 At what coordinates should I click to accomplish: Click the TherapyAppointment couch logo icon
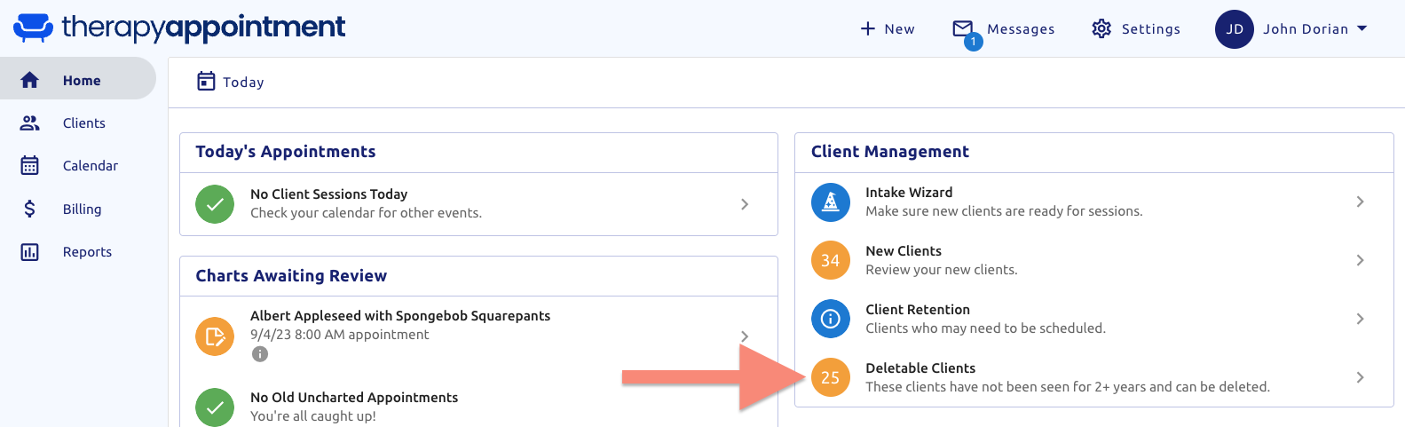point(34,28)
